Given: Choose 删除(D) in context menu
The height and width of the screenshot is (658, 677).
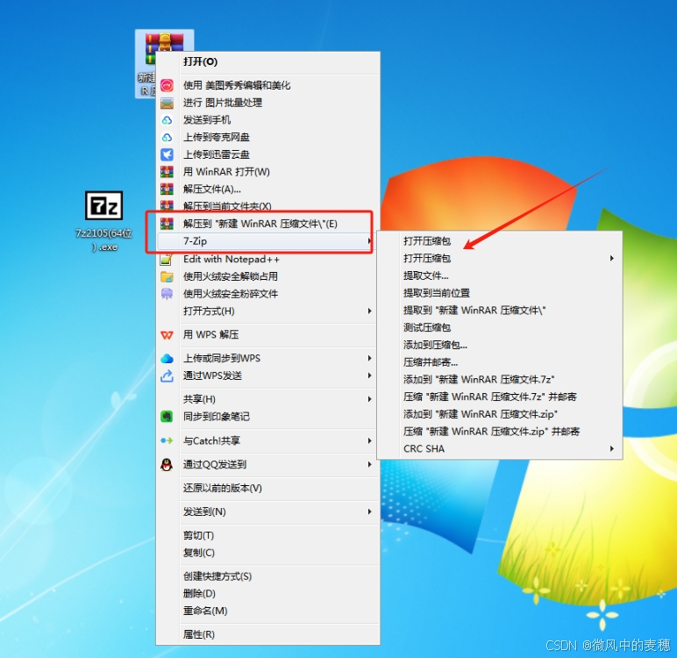Looking at the screenshot, I should (267, 594).
